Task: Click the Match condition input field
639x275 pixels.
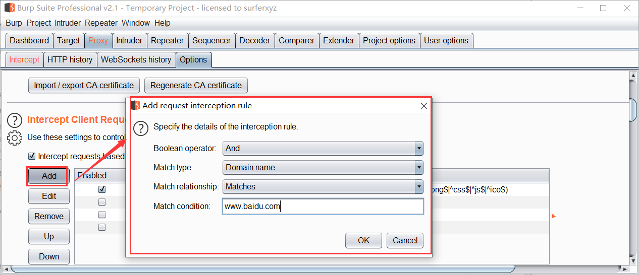Action: (x=323, y=207)
